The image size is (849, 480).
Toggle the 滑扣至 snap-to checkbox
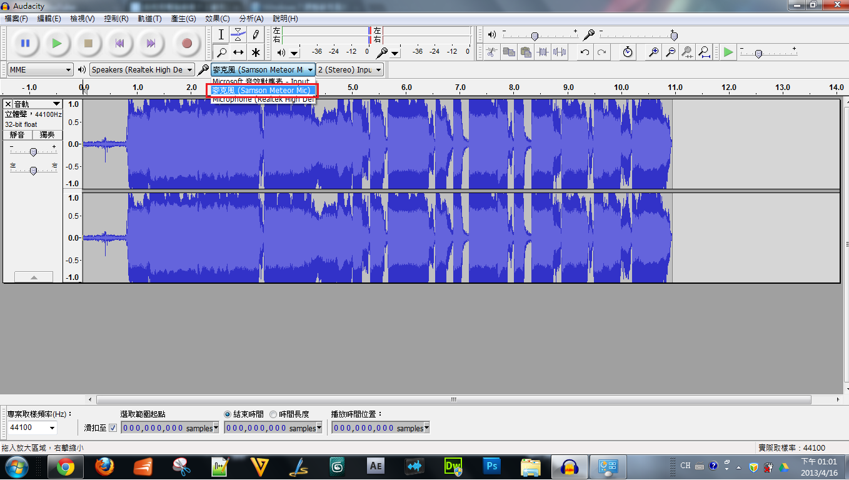point(113,428)
